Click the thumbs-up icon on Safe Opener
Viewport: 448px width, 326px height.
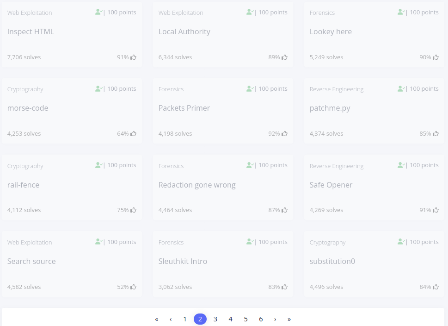[436, 210]
